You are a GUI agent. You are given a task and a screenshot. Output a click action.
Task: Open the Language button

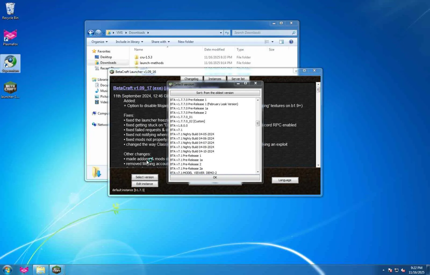(285, 180)
